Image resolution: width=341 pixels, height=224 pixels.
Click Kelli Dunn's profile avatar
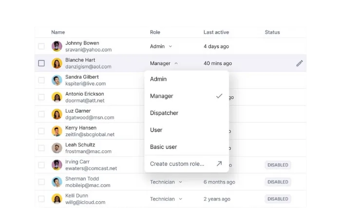(57, 199)
